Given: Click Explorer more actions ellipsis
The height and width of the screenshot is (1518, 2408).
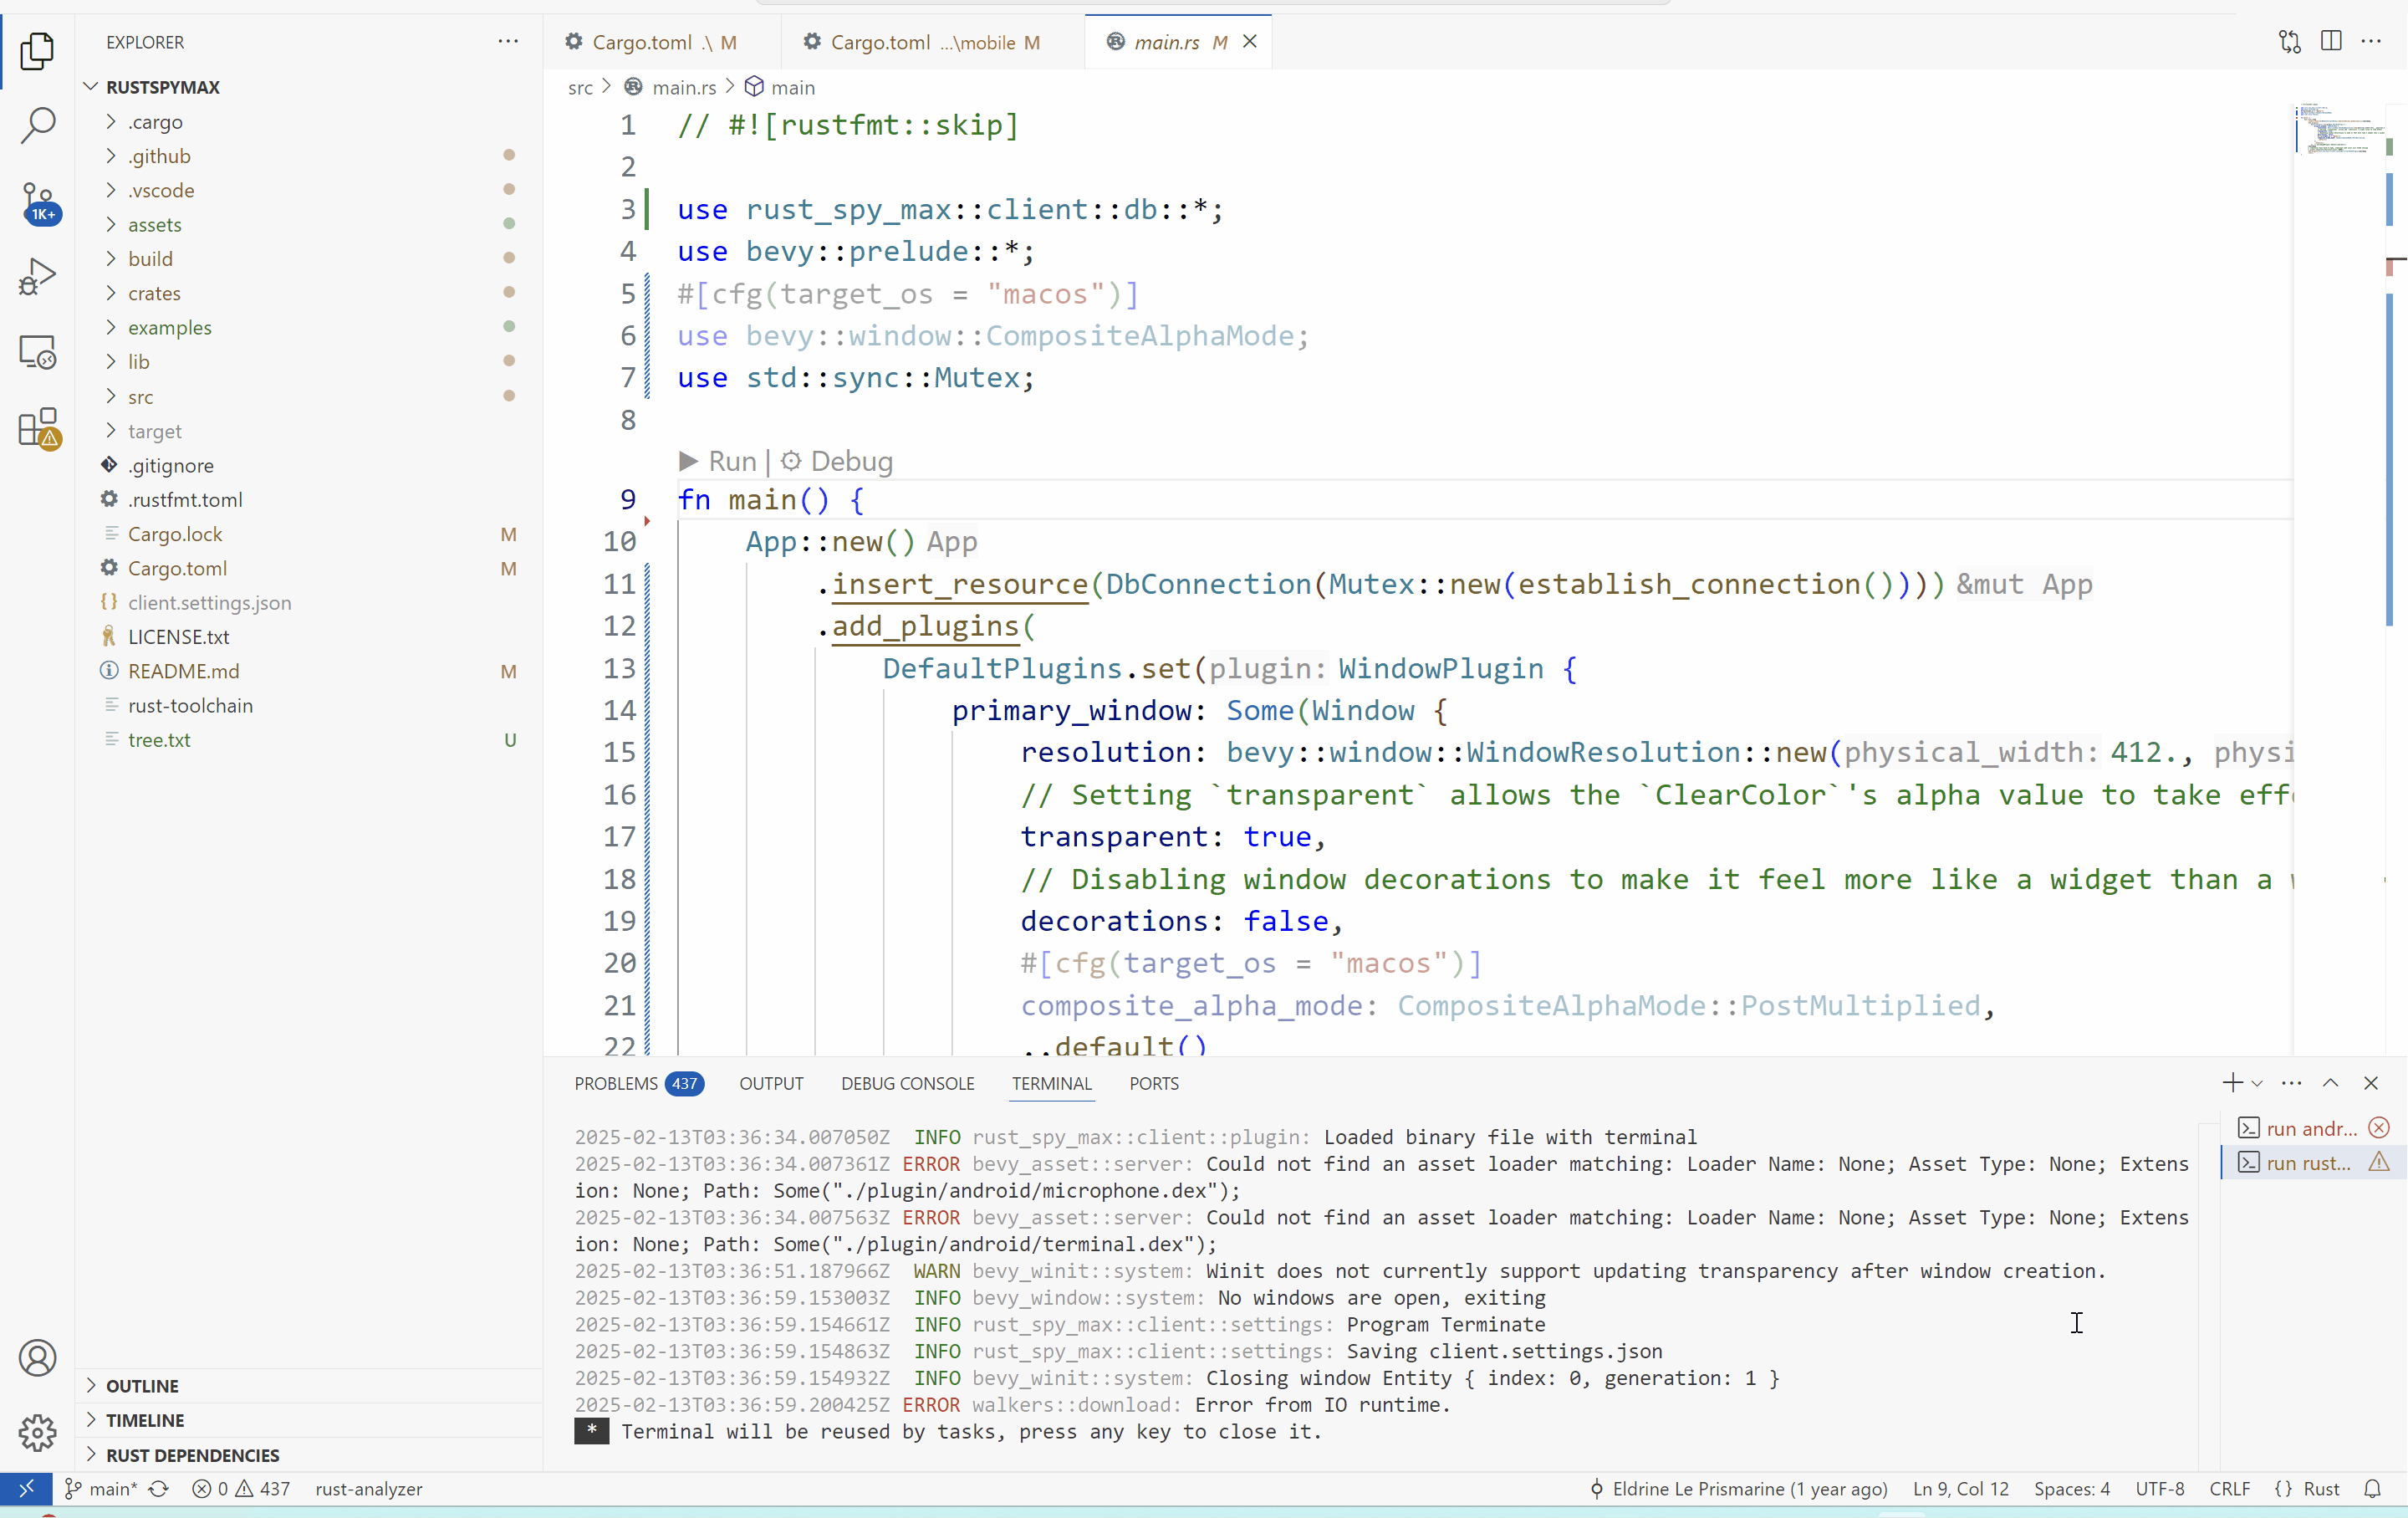Looking at the screenshot, I should click(508, 42).
